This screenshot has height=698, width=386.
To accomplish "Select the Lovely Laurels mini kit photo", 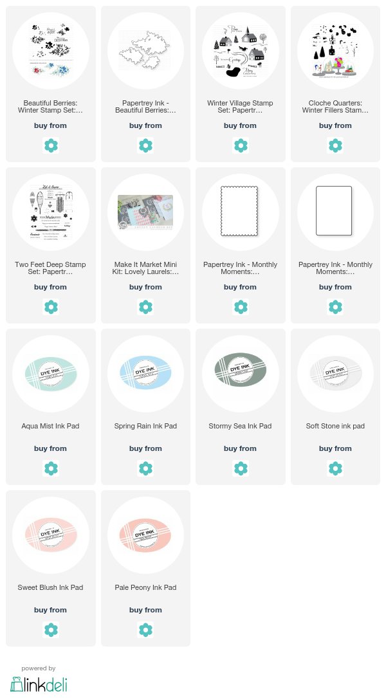I will click(145, 212).
